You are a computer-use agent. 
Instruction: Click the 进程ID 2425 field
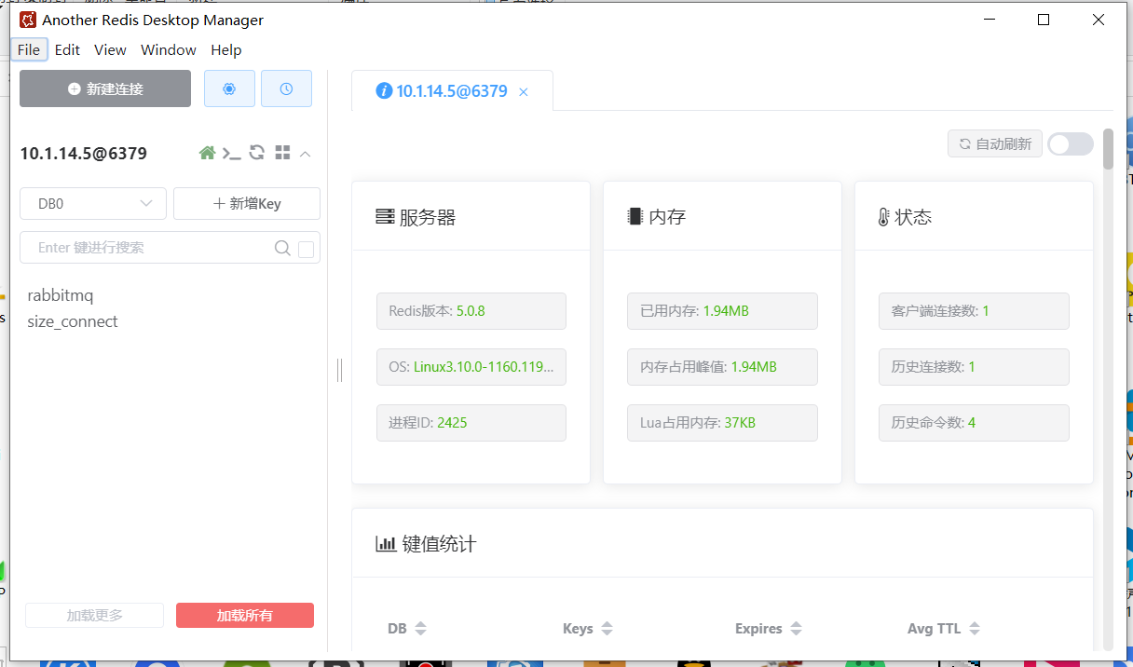click(x=471, y=423)
